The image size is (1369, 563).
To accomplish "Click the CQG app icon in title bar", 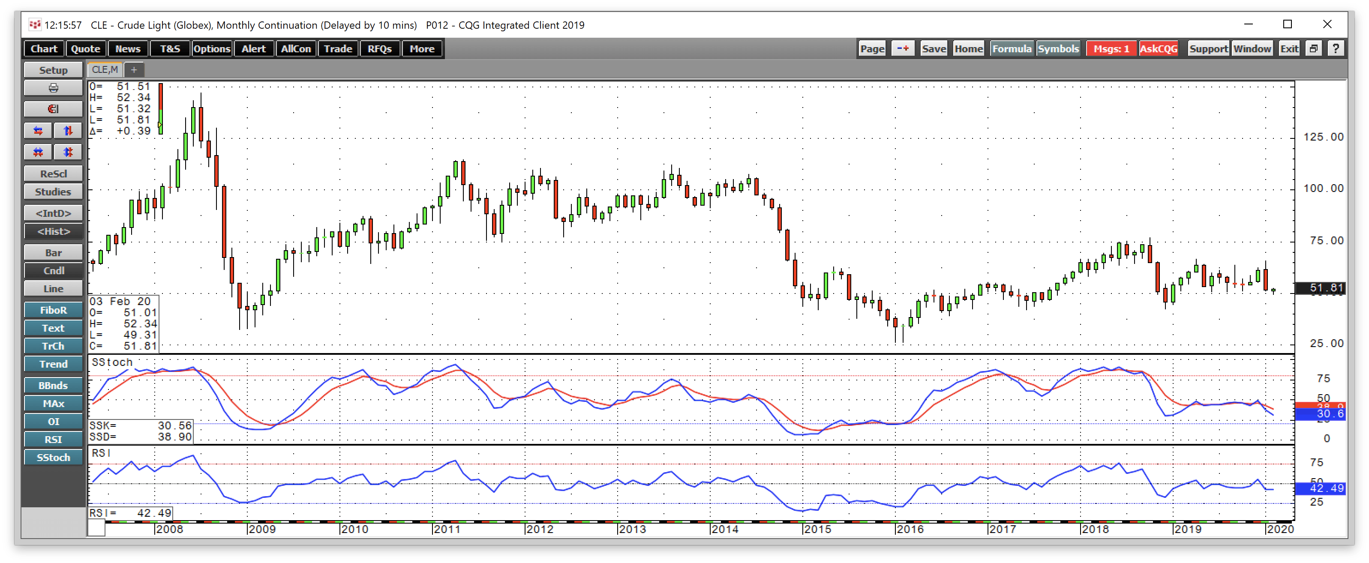I will pyautogui.click(x=35, y=24).
